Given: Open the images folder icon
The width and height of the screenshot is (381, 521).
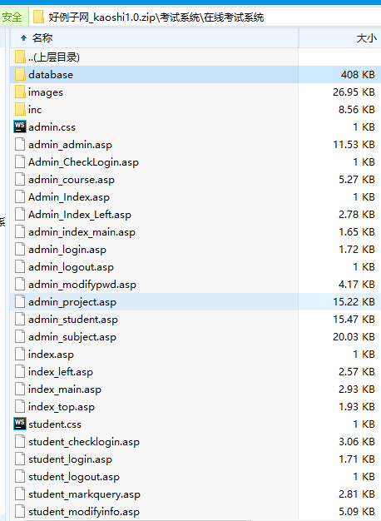Looking at the screenshot, I should [x=20, y=92].
